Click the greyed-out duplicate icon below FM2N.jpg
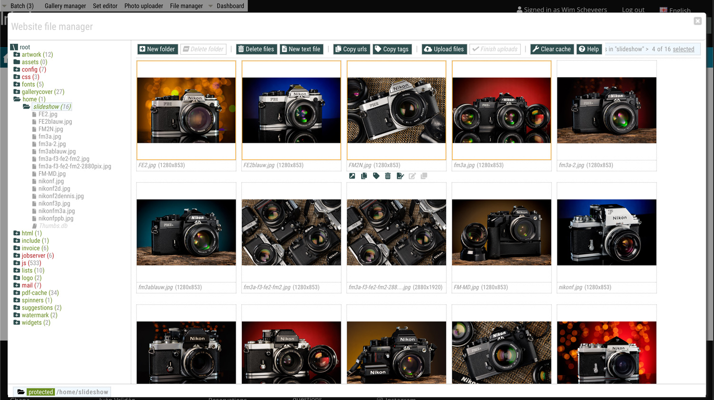Screen dimensions: 714x400 (x=424, y=176)
